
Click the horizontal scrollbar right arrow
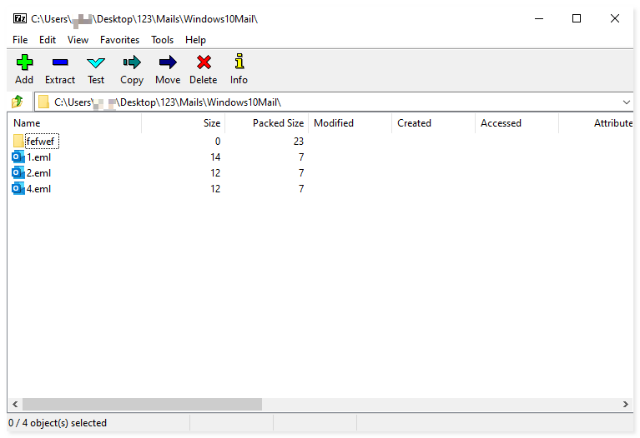[627, 405]
